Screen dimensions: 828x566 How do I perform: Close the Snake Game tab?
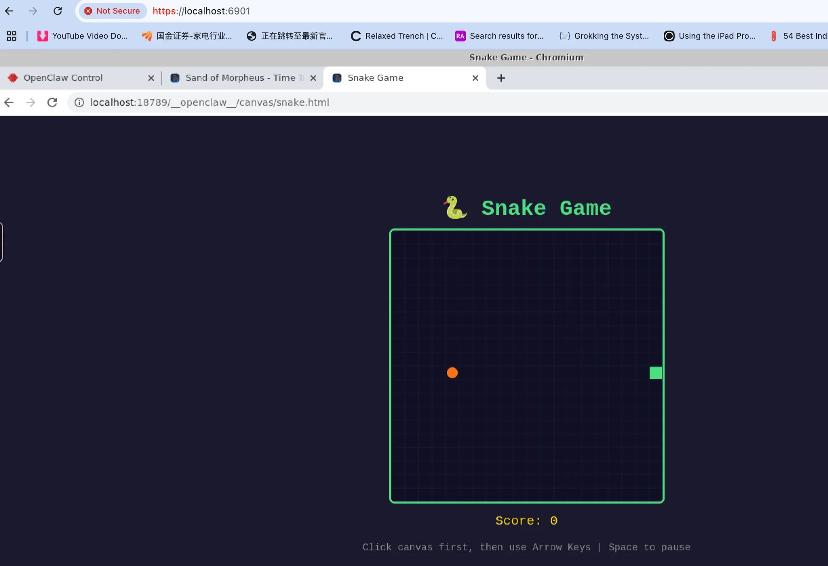pos(475,78)
